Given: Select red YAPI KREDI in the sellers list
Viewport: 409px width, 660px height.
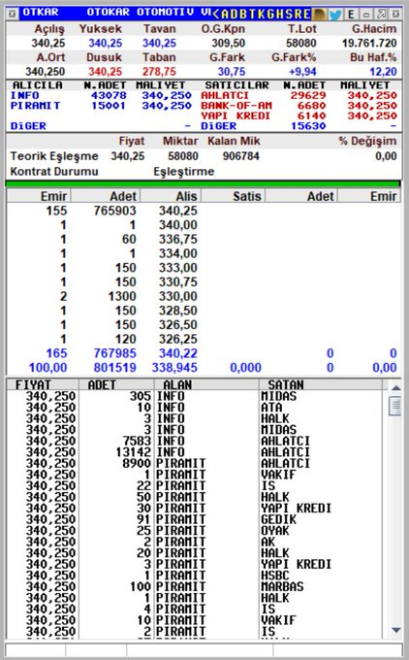Looking at the screenshot, I should 236,115.
